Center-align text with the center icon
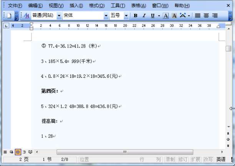235x166 pixels. click(206, 16)
